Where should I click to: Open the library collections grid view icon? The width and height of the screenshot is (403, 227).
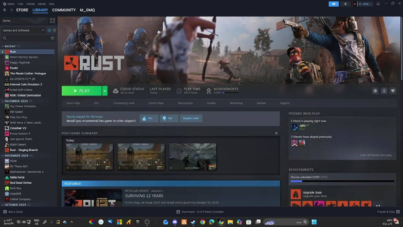point(52,20)
